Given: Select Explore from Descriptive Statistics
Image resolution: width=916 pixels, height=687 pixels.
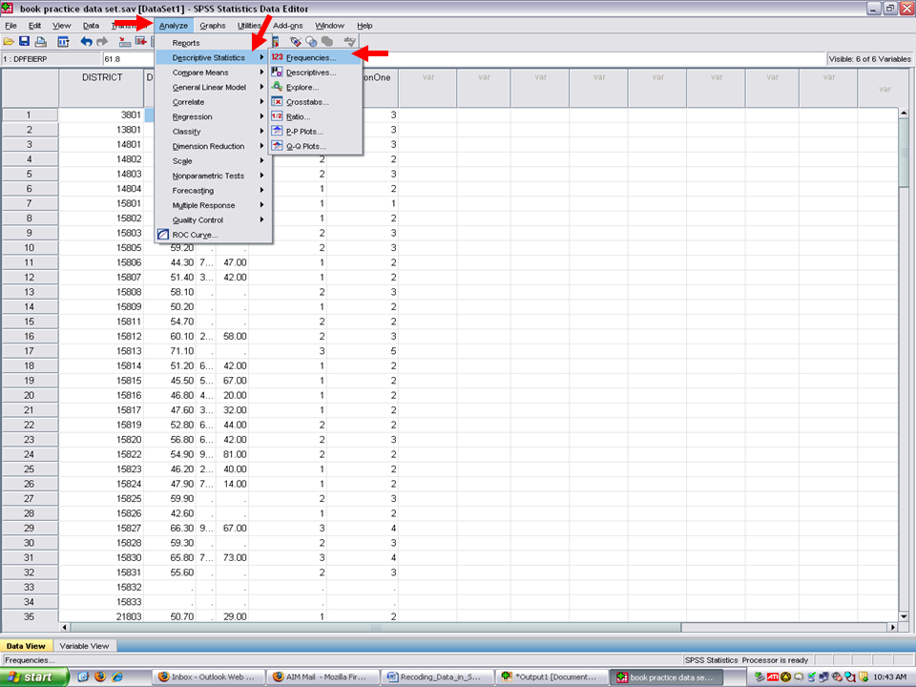Looking at the screenshot, I should pyautogui.click(x=302, y=87).
